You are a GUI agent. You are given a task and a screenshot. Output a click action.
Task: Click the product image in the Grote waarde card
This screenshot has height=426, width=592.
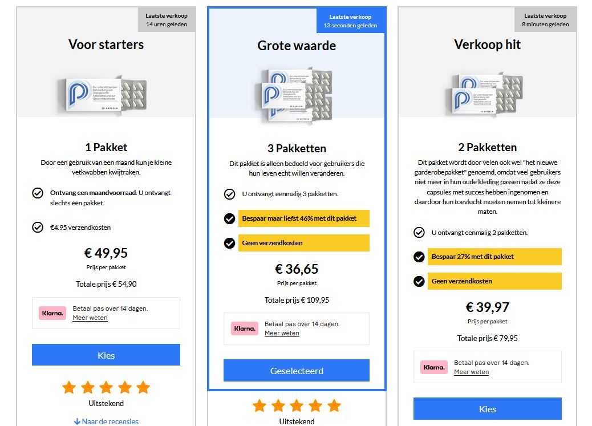click(x=296, y=95)
